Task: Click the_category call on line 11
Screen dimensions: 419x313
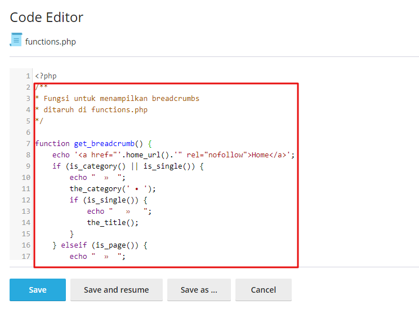Action: click(113, 188)
